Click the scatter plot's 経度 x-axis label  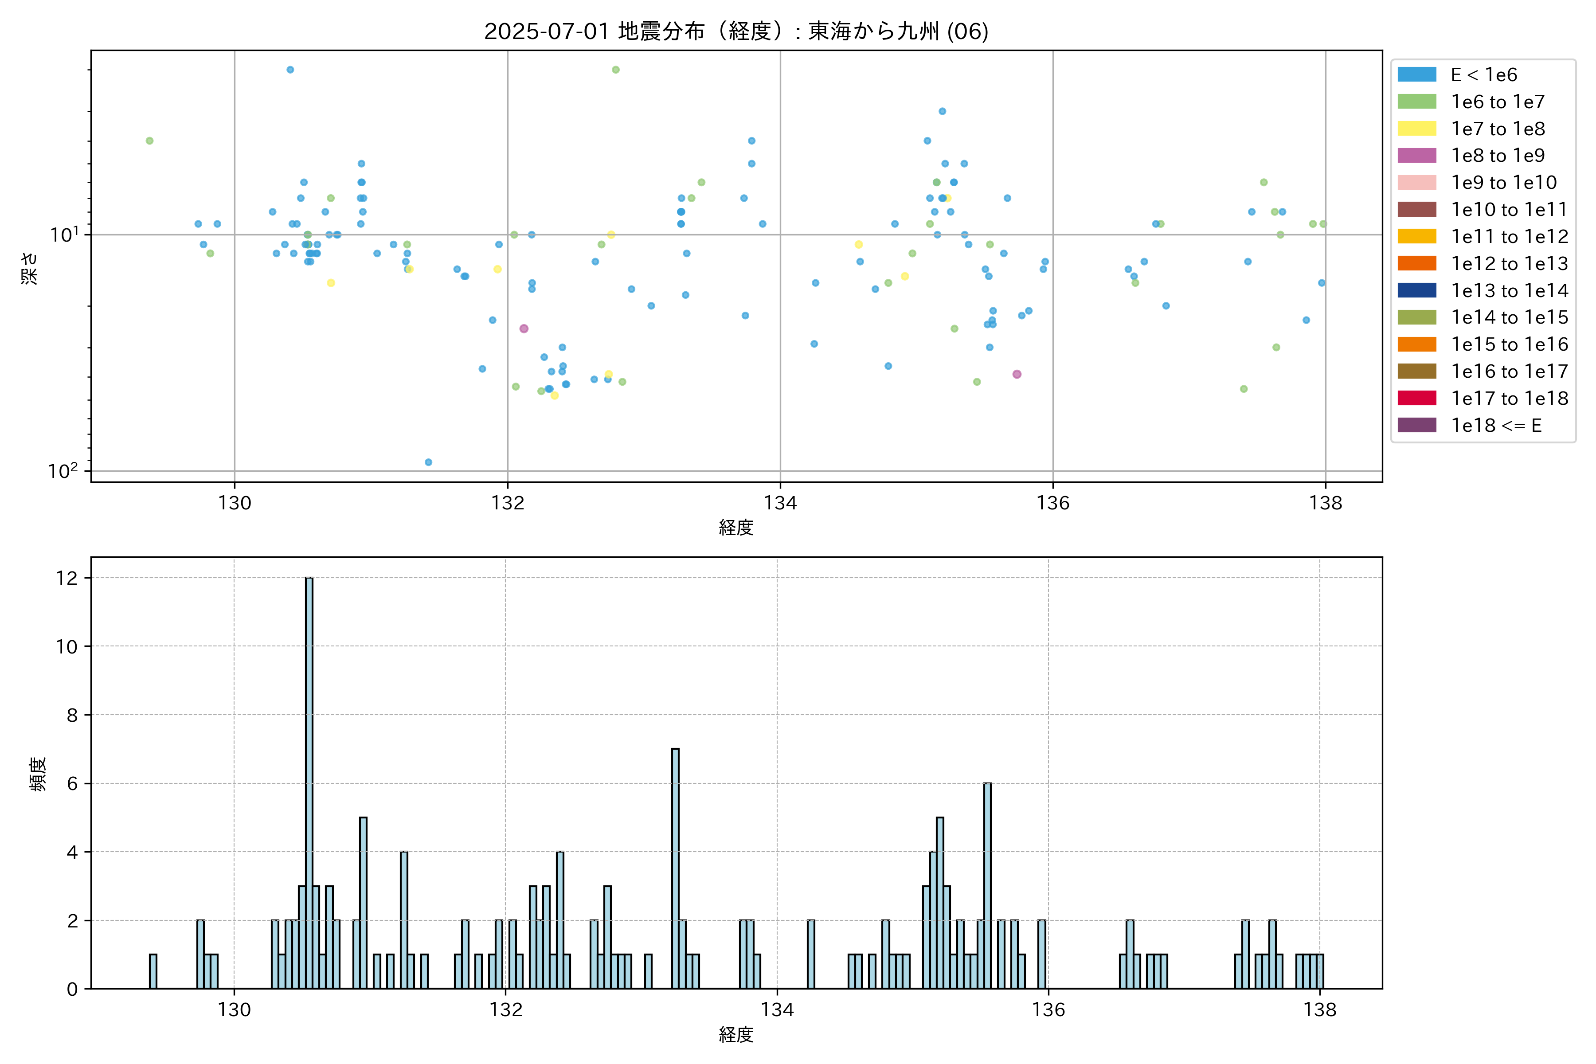[x=735, y=527]
